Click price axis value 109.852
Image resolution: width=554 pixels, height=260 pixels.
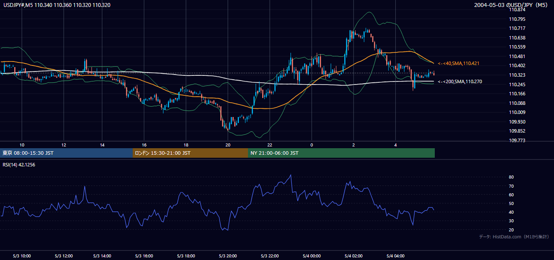click(x=517, y=131)
